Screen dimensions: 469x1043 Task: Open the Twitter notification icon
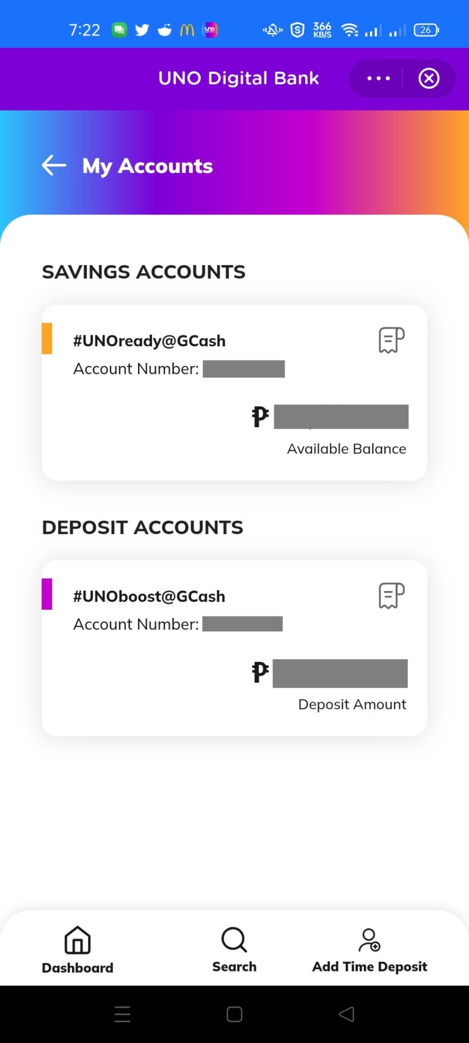[141, 29]
